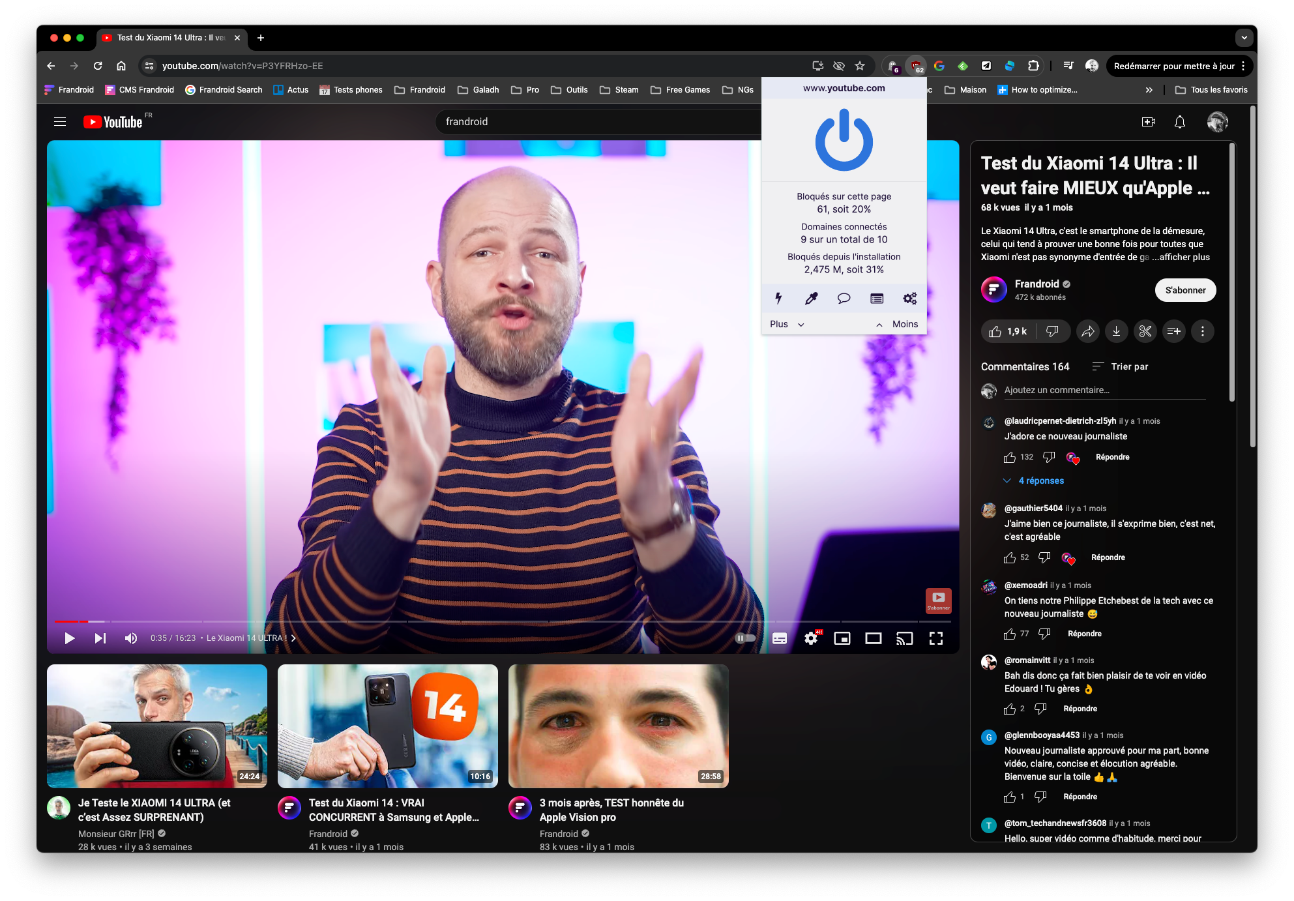1294x901 pixels.
Task: Click the S'abonner watermark in video
Action: (938, 600)
